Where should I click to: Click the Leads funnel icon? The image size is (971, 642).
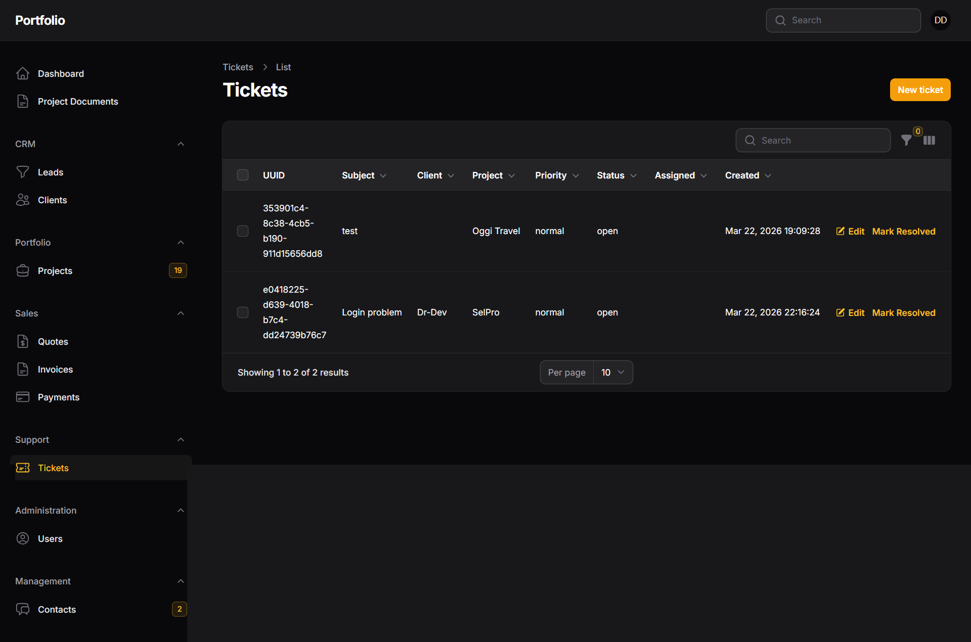[x=23, y=172]
